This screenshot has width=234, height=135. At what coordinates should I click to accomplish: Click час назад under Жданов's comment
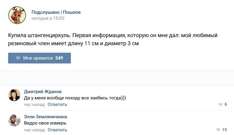click(x=34, y=104)
